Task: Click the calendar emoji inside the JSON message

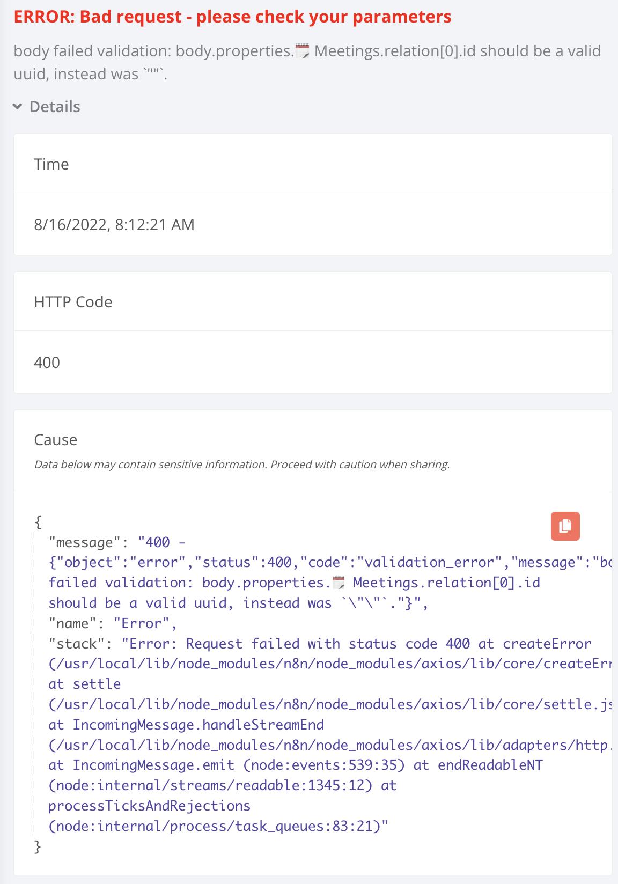Action: coord(339,583)
